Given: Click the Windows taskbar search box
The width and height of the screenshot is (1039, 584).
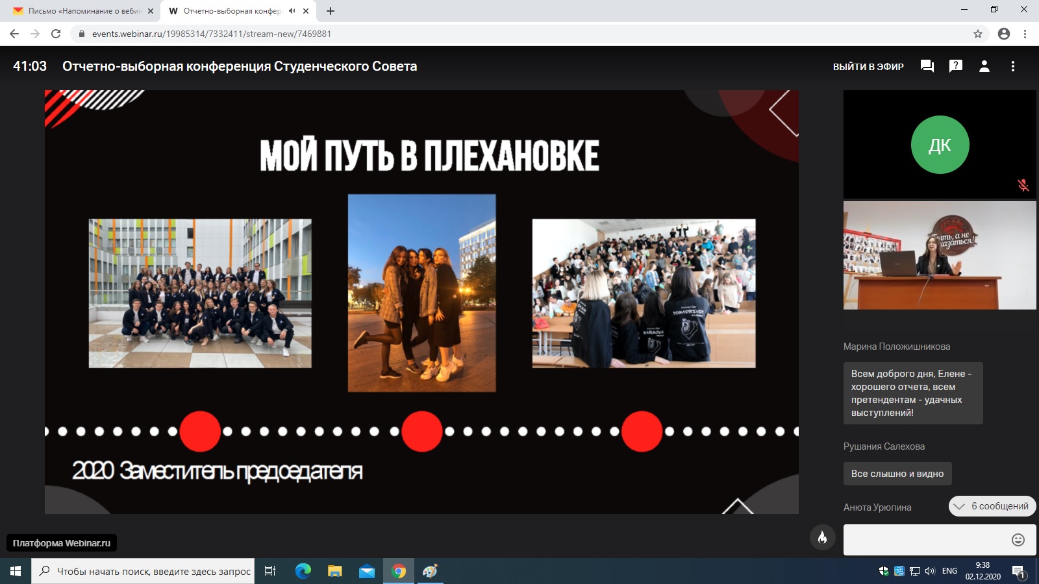Looking at the screenshot, I should pyautogui.click(x=143, y=571).
